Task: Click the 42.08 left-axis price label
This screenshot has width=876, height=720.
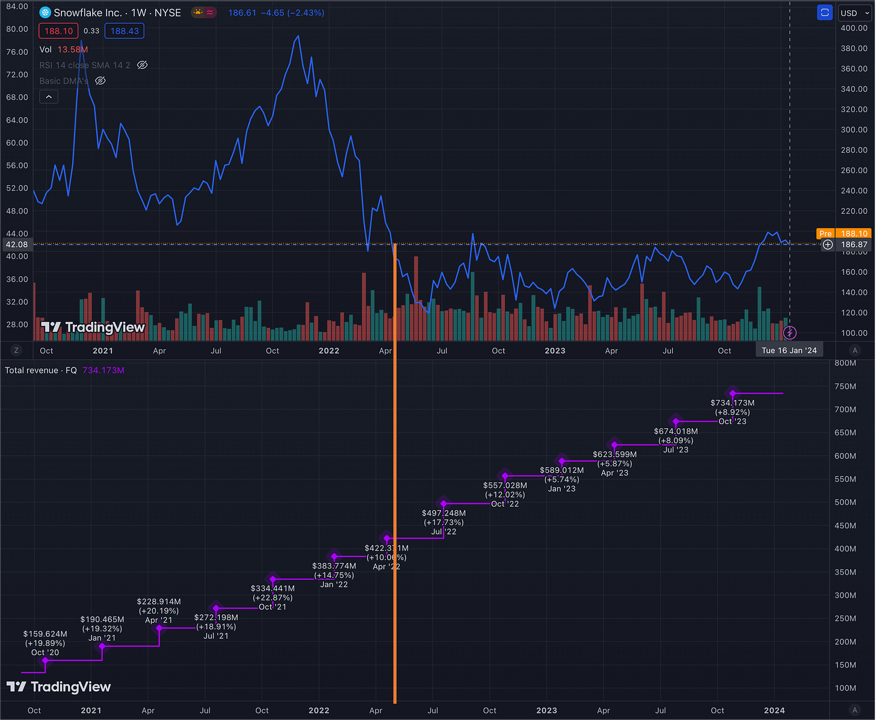Action: (17, 245)
